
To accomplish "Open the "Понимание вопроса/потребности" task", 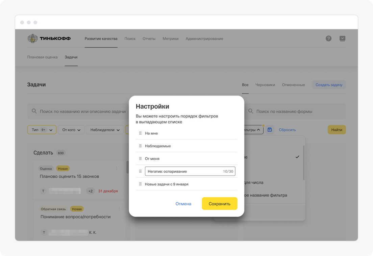I will [x=75, y=217].
